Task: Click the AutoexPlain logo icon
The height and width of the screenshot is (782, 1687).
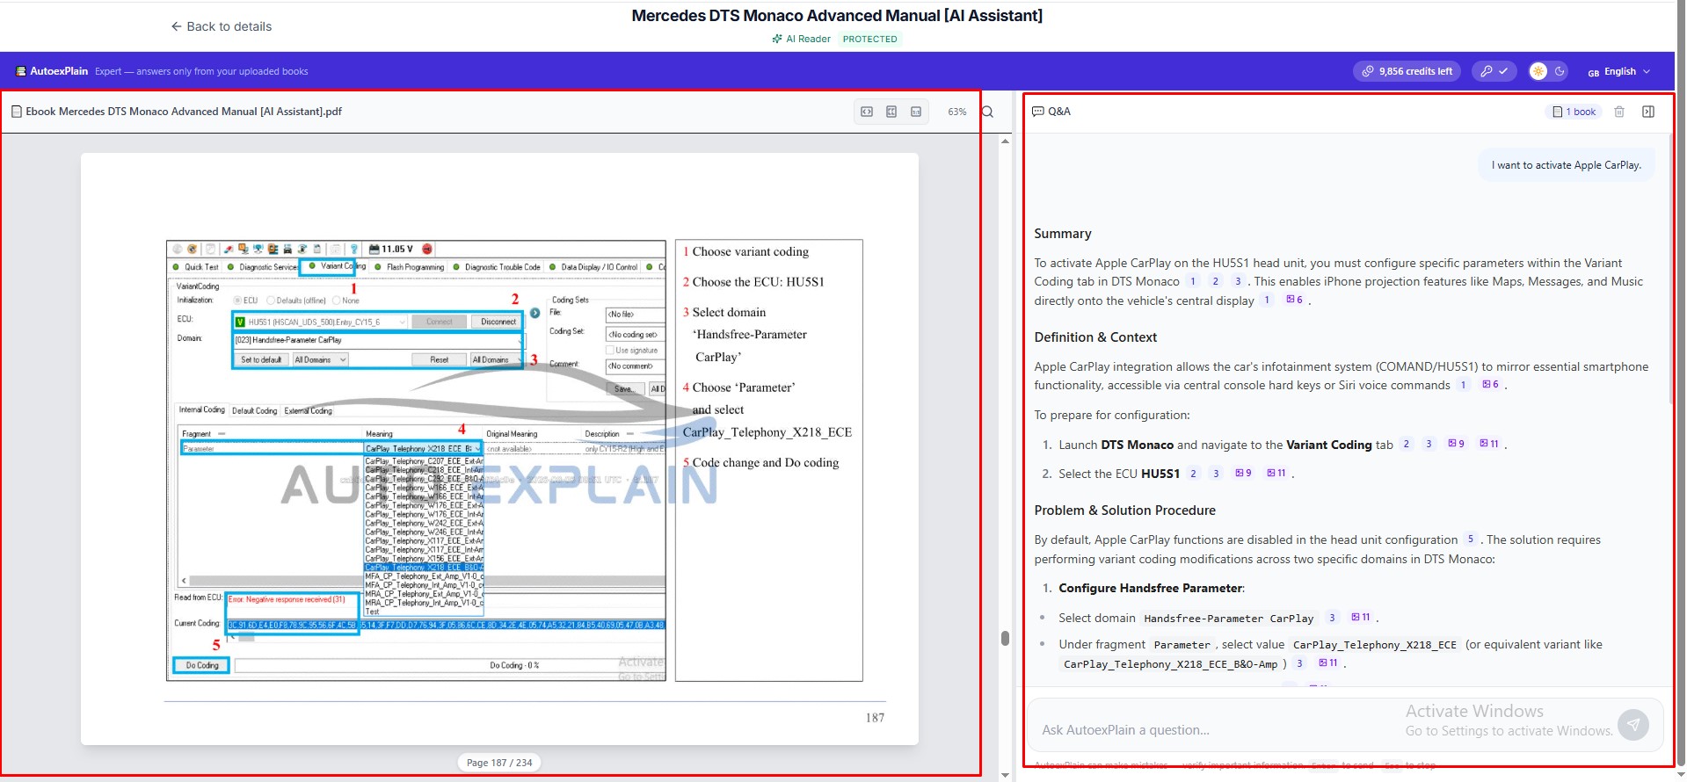Action: click(21, 71)
